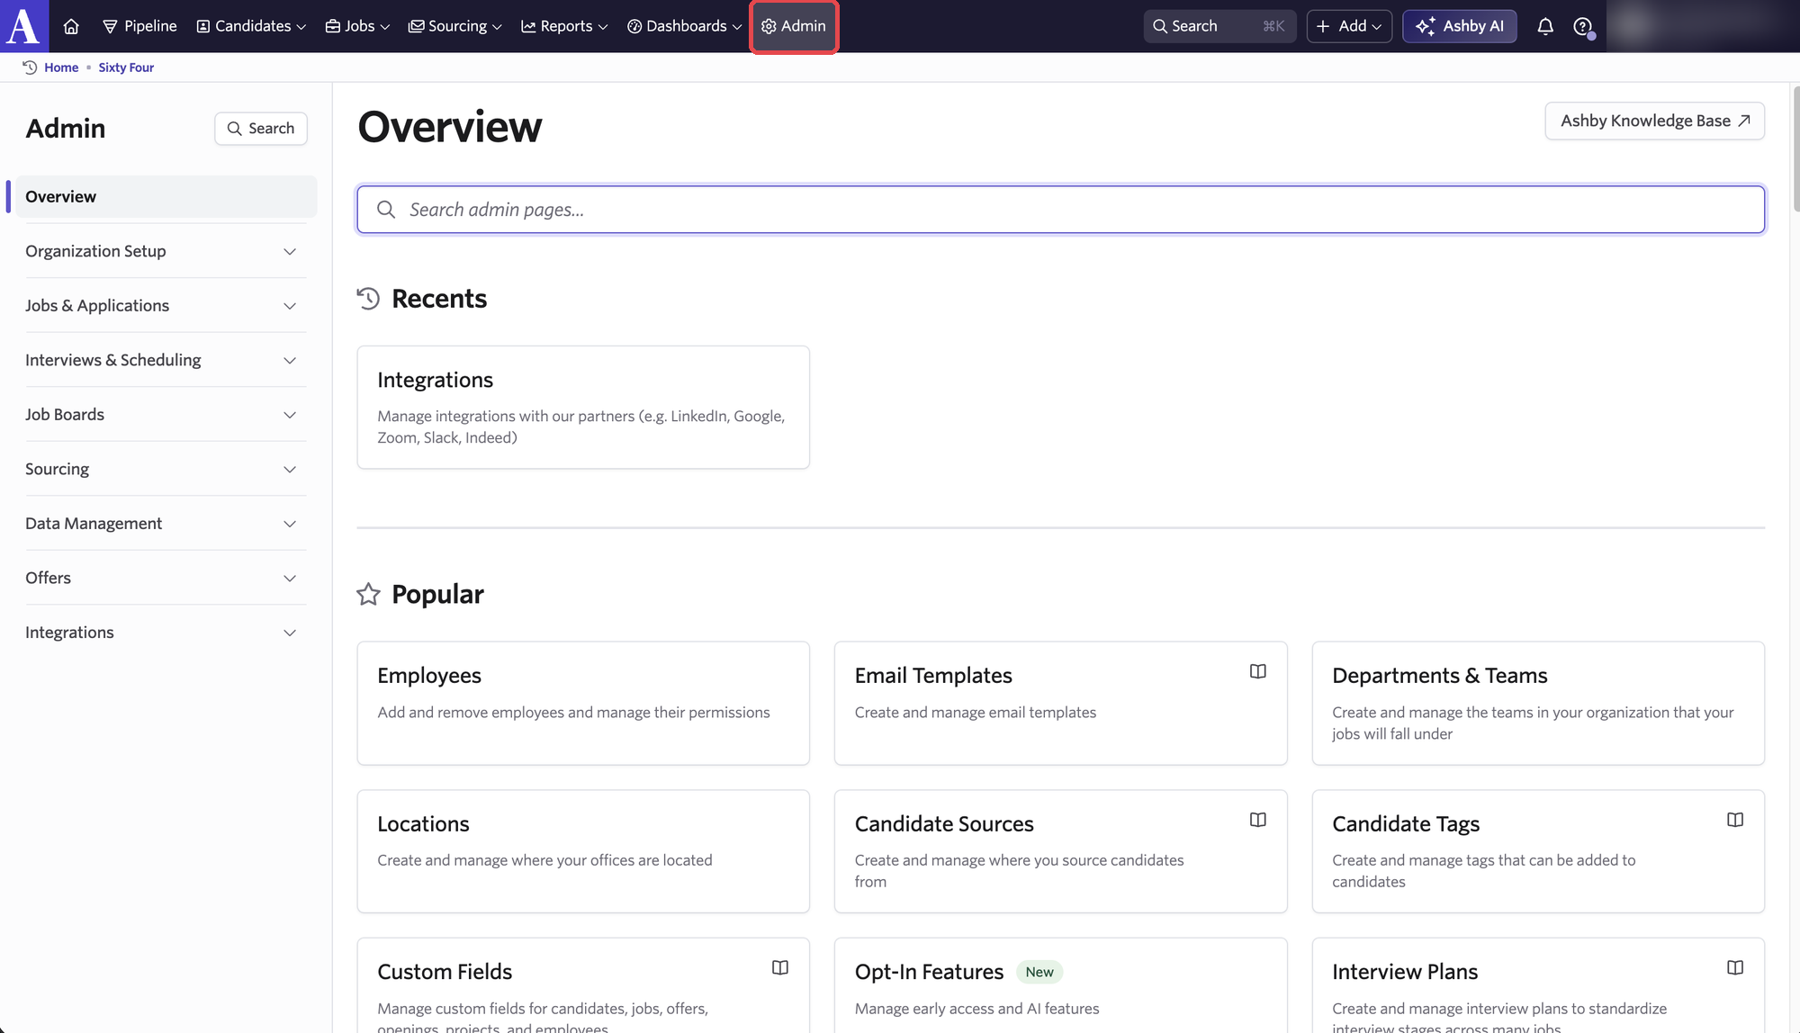Click the top bar Search box

(1219, 26)
